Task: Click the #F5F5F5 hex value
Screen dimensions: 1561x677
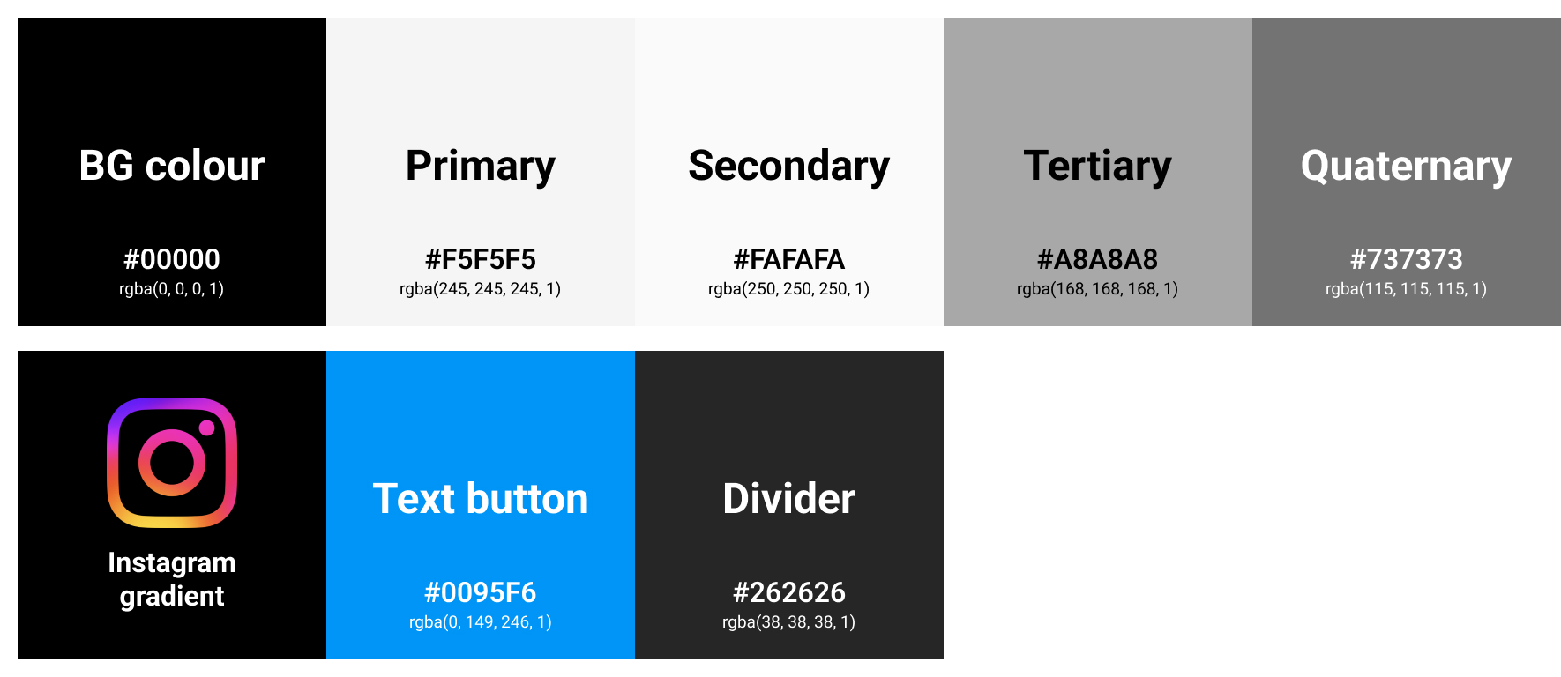Action: coord(481,259)
